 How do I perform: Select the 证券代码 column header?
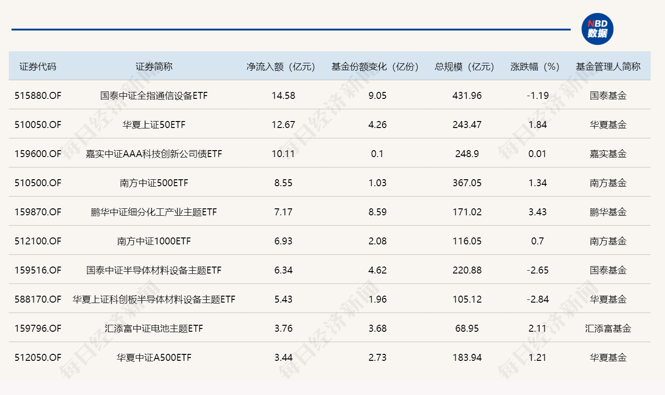(38, 67)
